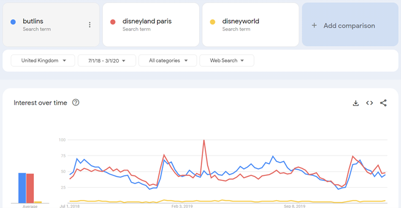Click the red disneyland paris color dot
The width and height of the screenshot is (401, 208).
(x=113, y=22)
